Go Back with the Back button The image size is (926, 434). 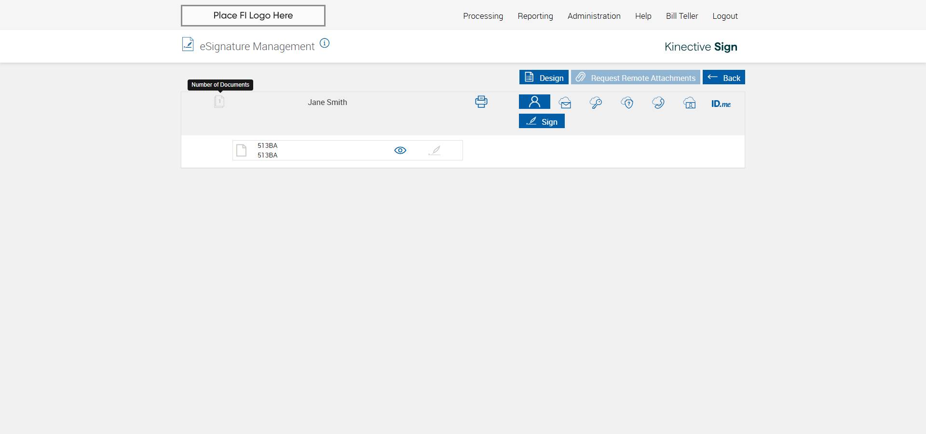click(724, 77)
